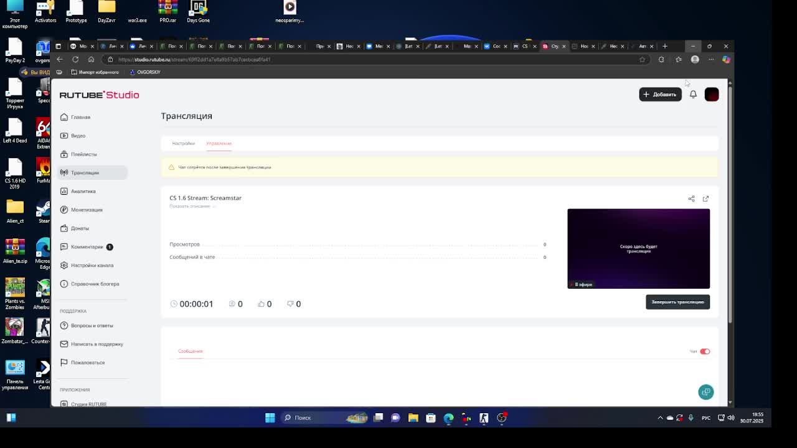This screenshot has height=448, width=797.
Task: Click the volume icon in system tray
Action: click(730, 418)
